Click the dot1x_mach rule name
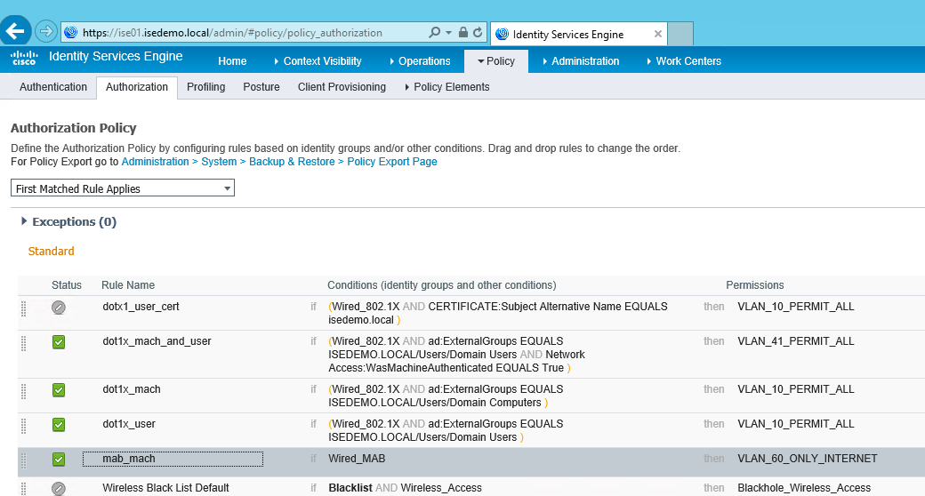 click(x=132, y=389)
